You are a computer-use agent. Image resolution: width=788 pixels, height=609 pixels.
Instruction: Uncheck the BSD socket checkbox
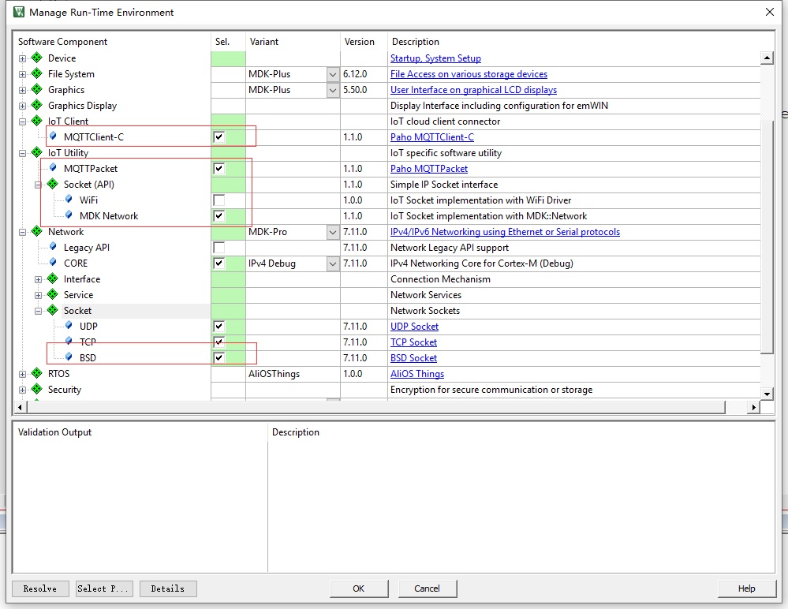tap(218, 358)
